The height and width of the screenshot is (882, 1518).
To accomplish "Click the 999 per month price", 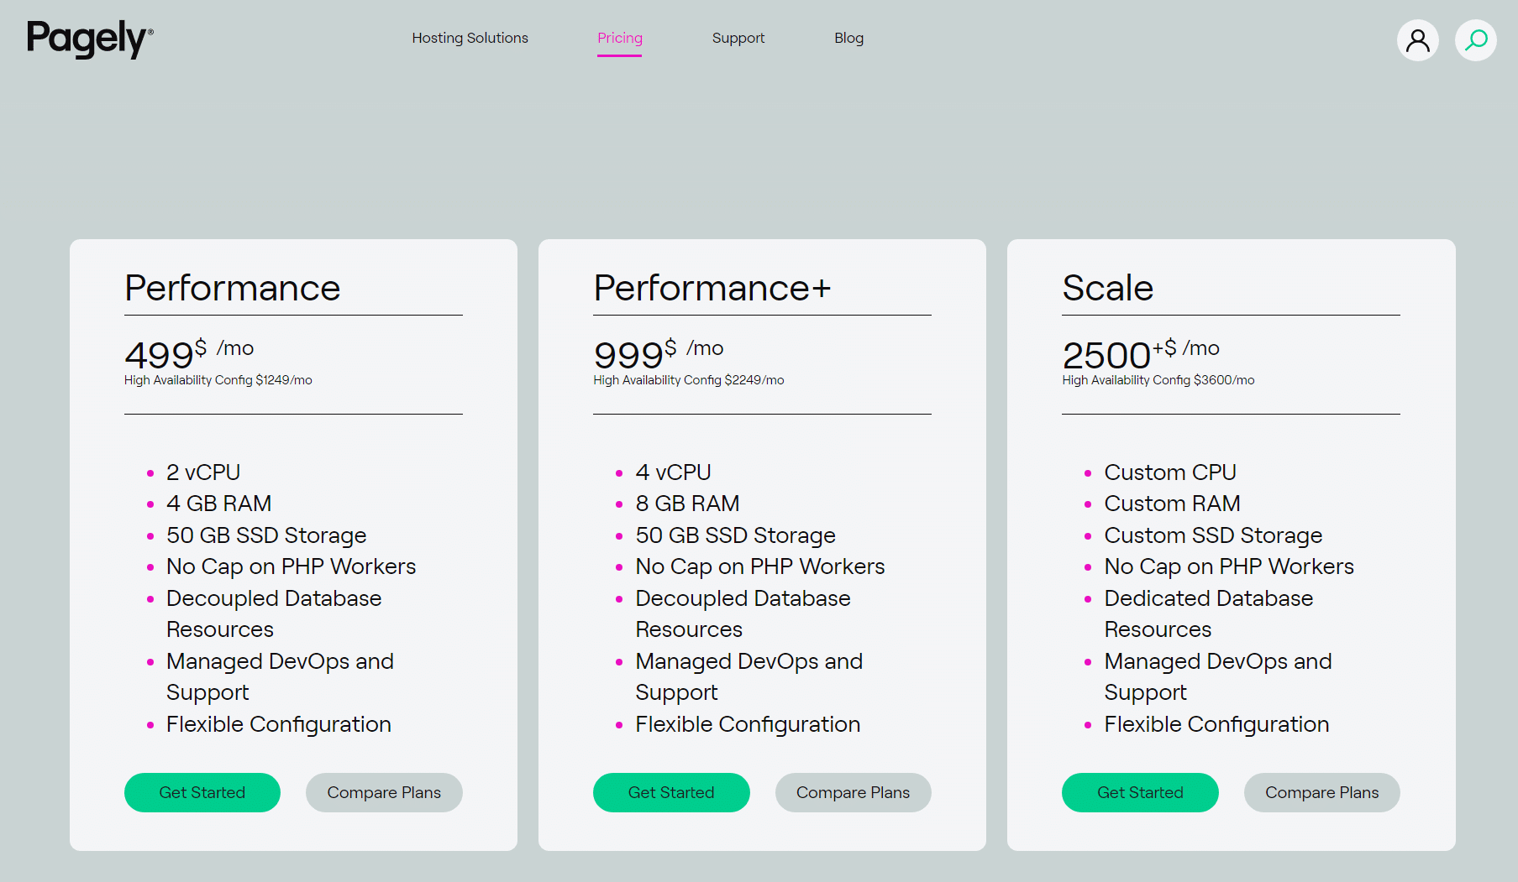I will click(658, 353).
